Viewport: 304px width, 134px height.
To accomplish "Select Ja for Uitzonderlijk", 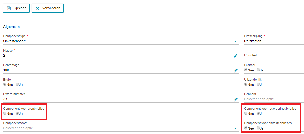I will point(258,84).
